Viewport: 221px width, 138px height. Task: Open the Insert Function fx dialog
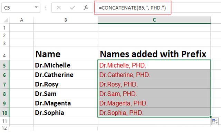(86, 8)
